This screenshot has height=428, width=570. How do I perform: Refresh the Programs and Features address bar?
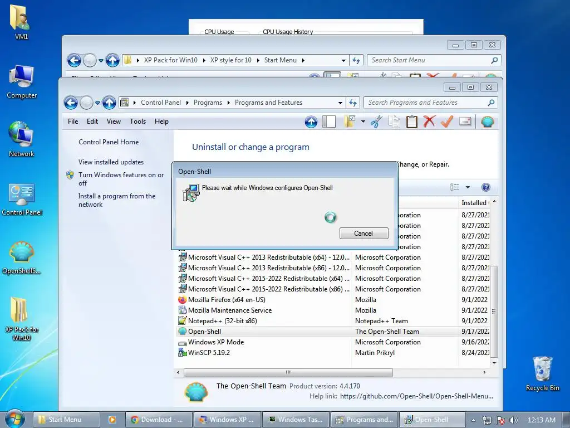pyautogui.click(x=353, y=103)
